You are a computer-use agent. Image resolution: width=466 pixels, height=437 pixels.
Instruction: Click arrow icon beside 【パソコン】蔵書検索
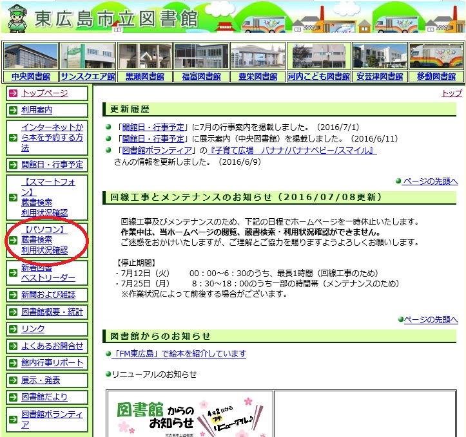pos(13,240)
